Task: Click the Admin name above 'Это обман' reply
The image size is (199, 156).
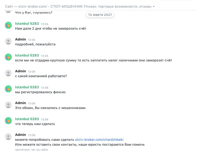Action: (20, 103)
